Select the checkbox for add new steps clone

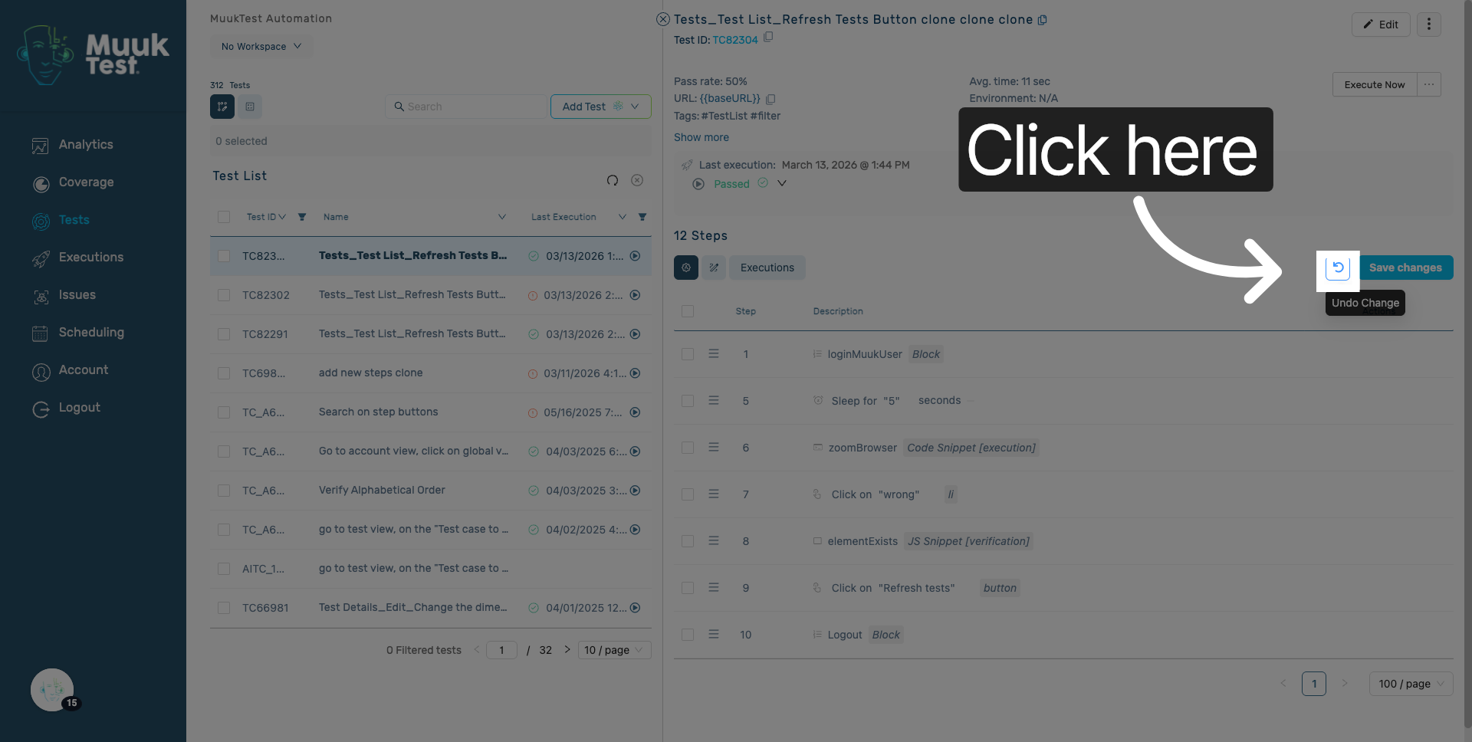pyautogui.click(x=224, y=373)
